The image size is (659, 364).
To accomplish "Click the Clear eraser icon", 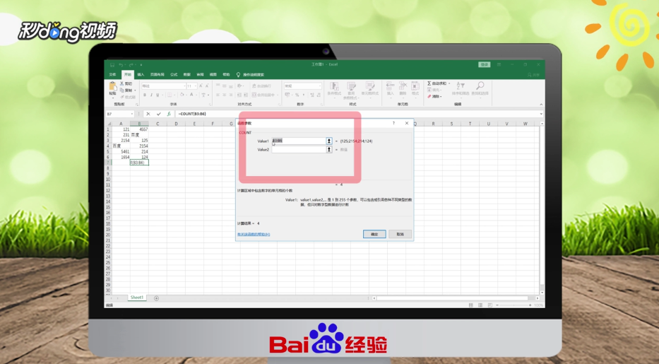I will pos(429,96).
